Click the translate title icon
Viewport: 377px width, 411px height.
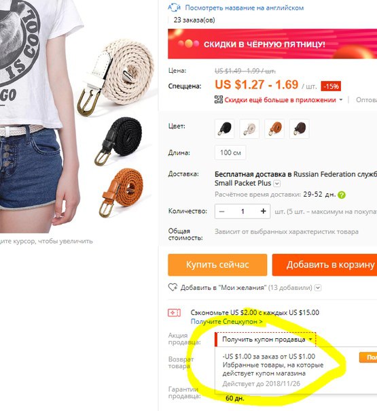click(175, 7)
